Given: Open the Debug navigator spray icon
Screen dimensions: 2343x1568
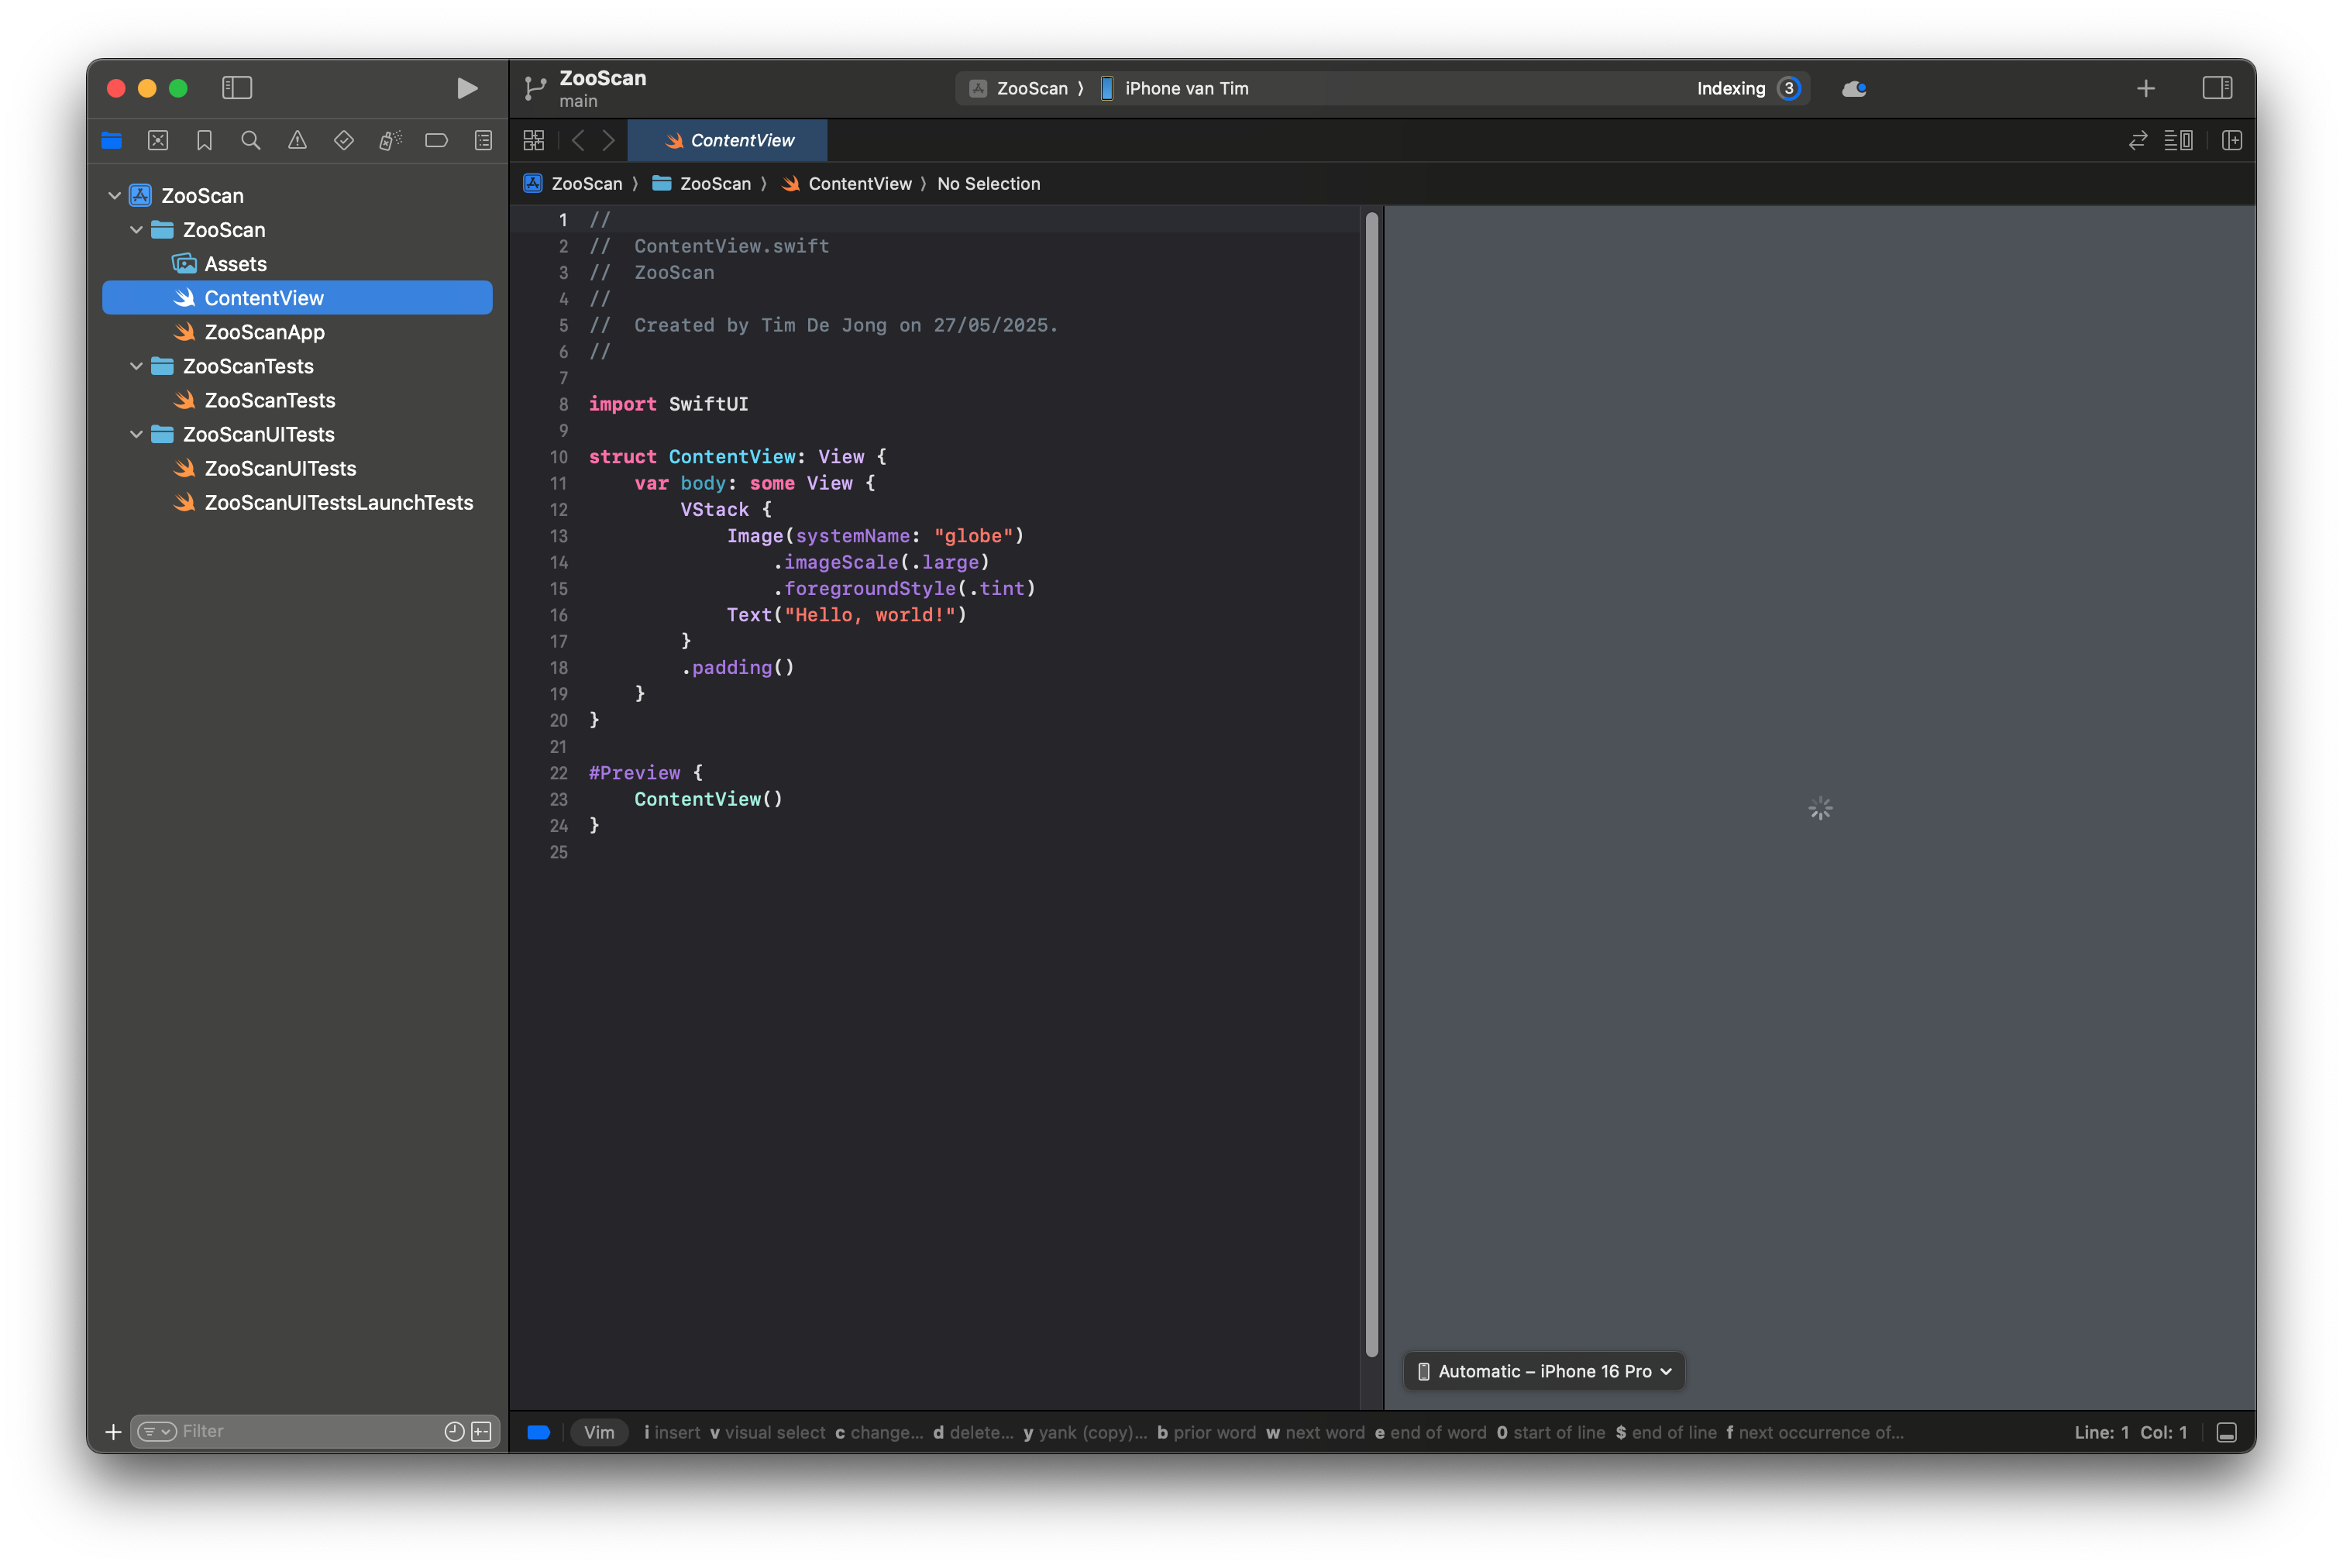Looking at the screenshot, I should pos(390,141).
